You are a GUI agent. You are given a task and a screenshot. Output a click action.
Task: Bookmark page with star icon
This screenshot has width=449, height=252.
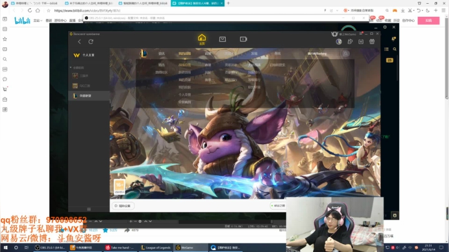click(x=49, y=11)
